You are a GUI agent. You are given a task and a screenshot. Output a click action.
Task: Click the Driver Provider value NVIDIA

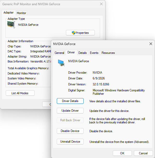(x=97, y=73)
